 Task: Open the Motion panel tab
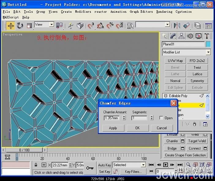pos(190,36)
